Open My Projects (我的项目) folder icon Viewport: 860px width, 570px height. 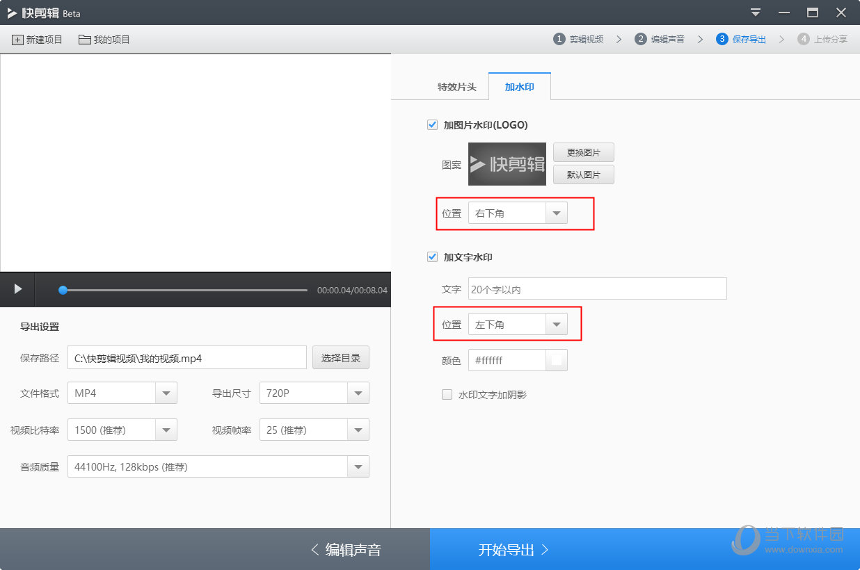(x=85, y=40)
